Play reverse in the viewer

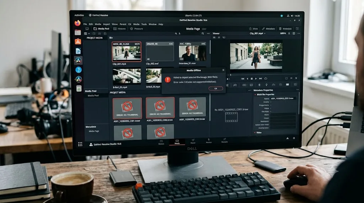(x=247, y=78)
